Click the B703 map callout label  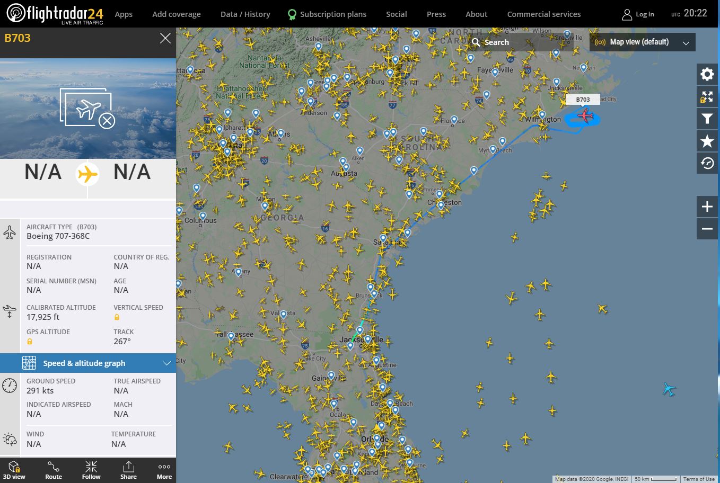583,100
